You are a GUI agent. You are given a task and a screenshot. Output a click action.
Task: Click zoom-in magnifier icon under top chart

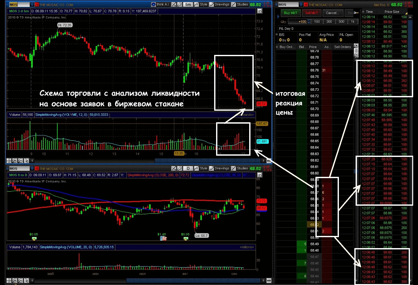coord(15,161)
